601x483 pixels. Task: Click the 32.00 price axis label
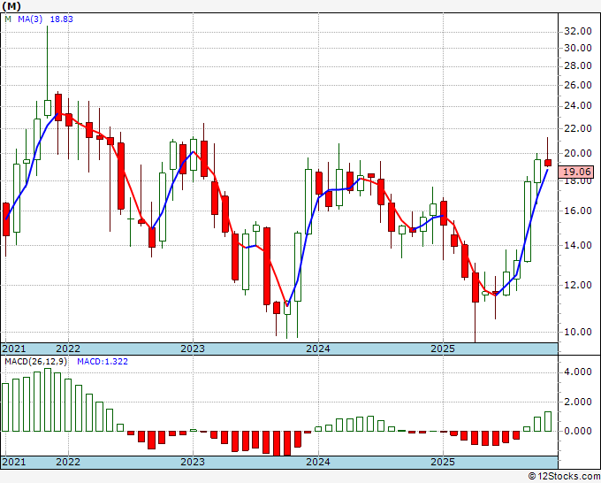578,31
